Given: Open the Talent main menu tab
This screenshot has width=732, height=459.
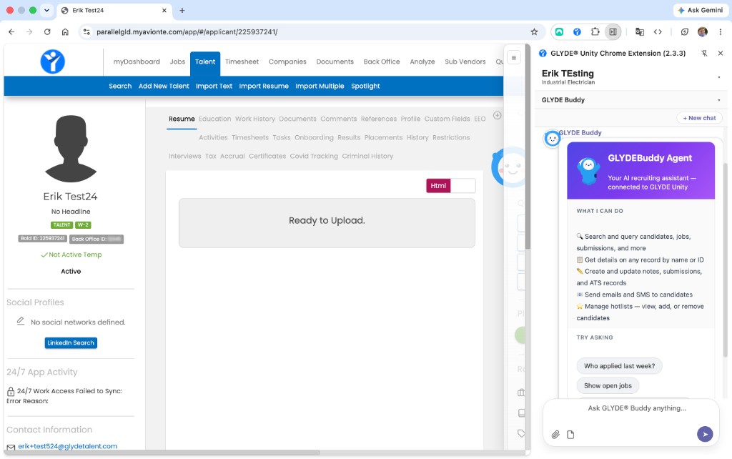Looking at the screenshot, I should click(x=205, y=62).
